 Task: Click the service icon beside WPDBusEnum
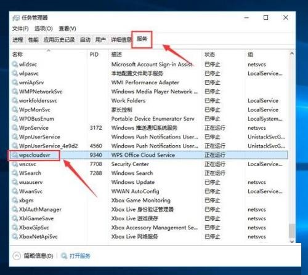pos(15,119)
